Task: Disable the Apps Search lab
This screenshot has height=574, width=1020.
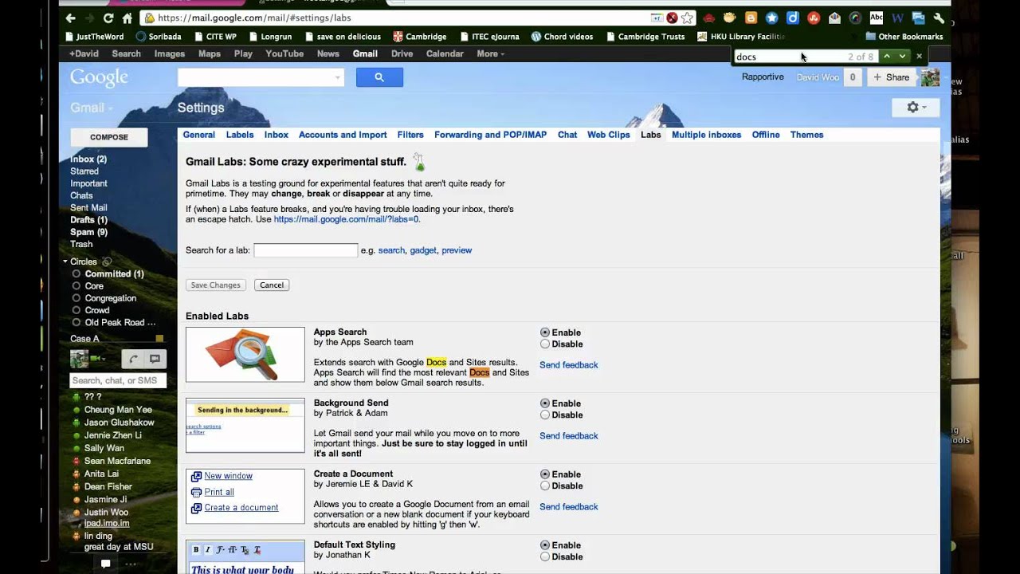Action: (545, 344)
